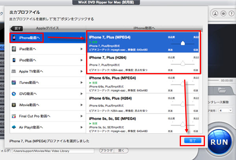Click the Air Playit cloud icon
This screenshot has height=160, width=236.
click(x=14, y=127)
